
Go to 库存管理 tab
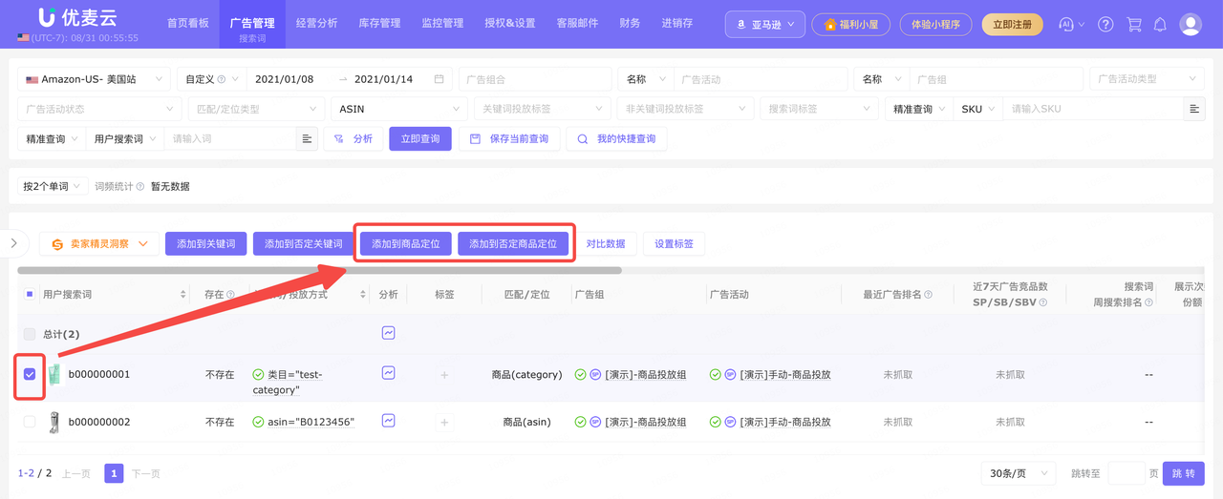pyautogui.click(x=379, y=23)
